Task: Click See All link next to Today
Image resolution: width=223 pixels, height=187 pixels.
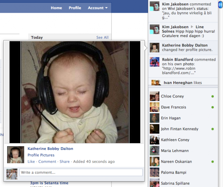Action: pos(102,37)
